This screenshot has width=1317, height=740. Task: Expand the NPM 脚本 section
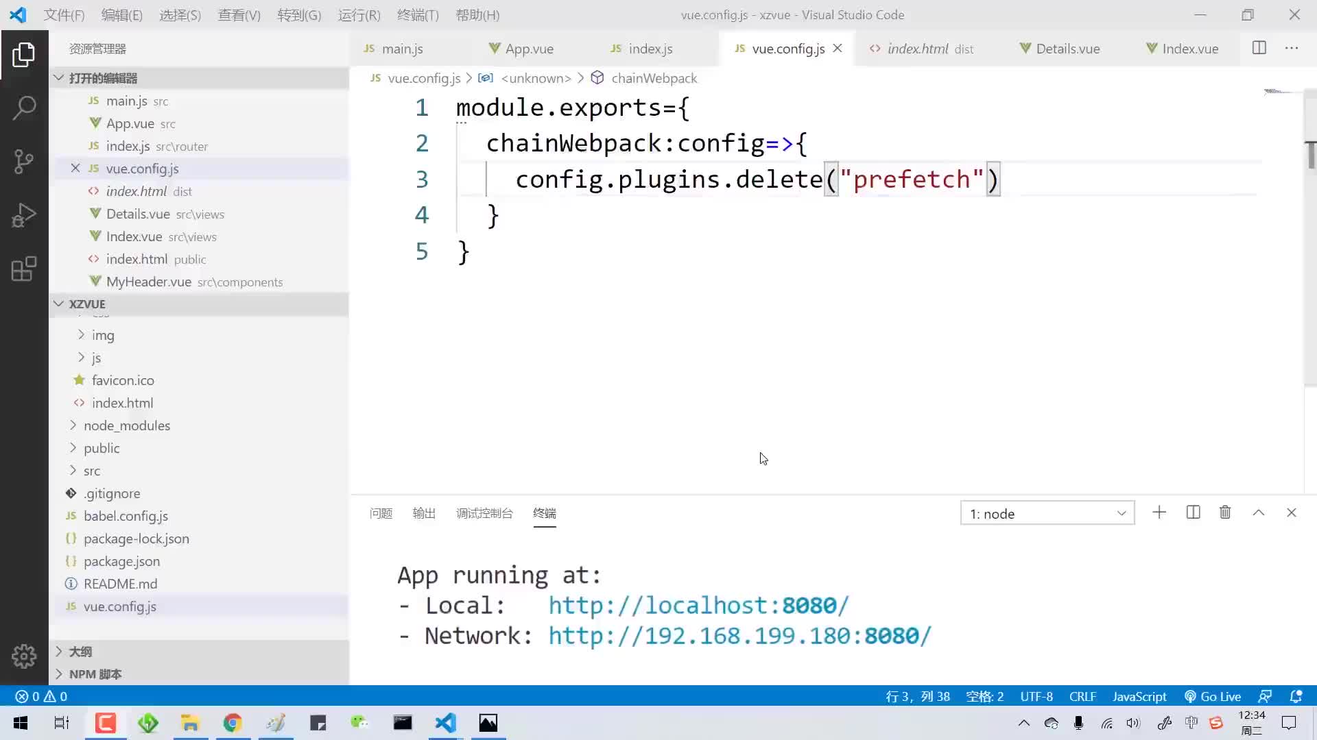tap(199, 674)
